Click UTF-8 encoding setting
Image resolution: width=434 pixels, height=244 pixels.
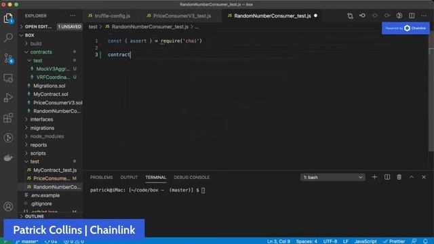(x=330, y=241)
